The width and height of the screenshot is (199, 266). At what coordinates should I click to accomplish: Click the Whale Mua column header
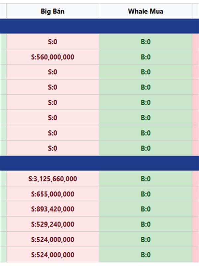pos(145,11)
